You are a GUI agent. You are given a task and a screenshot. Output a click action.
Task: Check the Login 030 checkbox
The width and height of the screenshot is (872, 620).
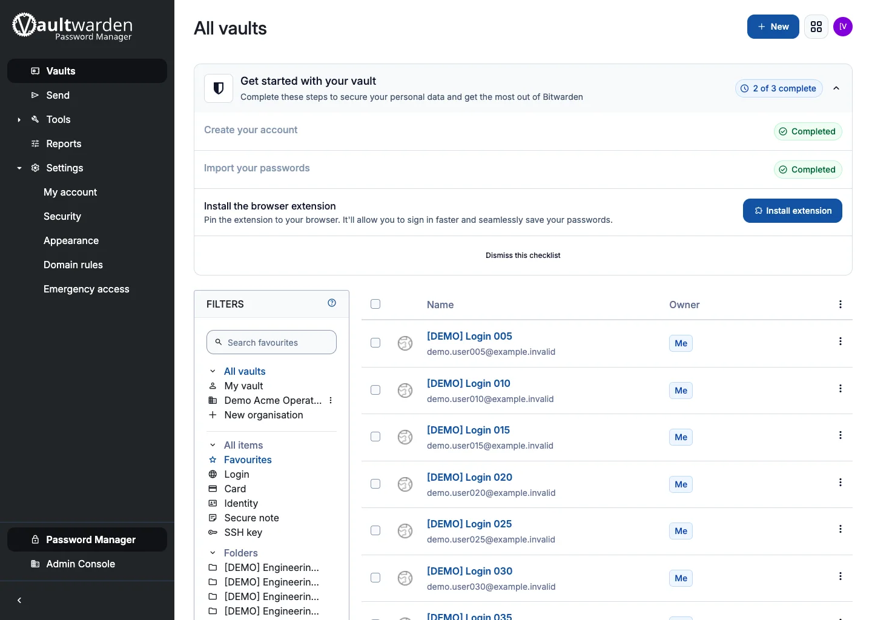pyautogui.click(x=375, y=578)
